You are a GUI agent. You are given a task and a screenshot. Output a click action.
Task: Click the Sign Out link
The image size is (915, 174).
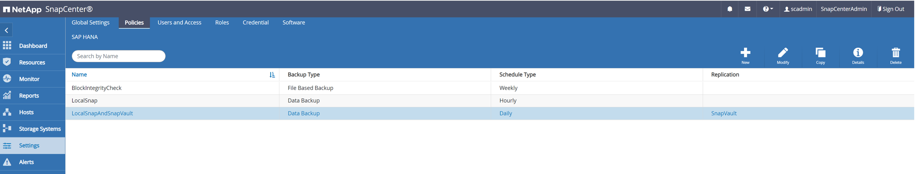(891, 9)
